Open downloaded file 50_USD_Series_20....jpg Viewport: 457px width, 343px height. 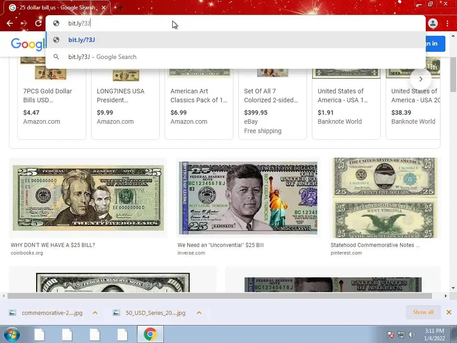pyautogui.click(x=150, y=313)
